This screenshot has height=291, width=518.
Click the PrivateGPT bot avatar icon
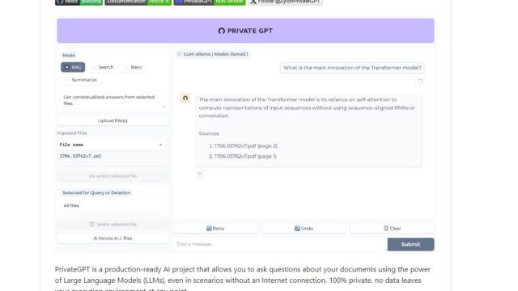(185, 98)
